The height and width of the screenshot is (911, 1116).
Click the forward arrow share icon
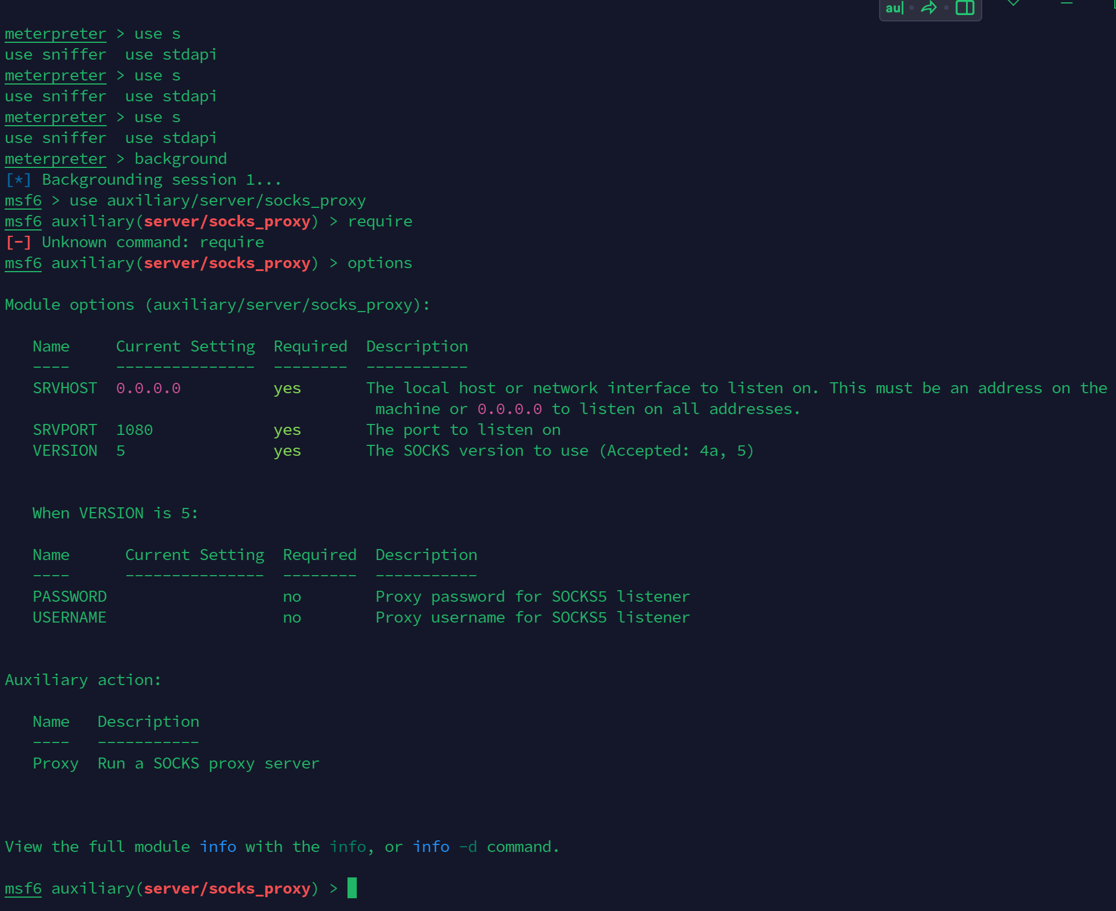click(928, 8)
